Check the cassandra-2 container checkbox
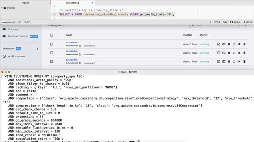This screenshot has height=142, width=254. pyautogui.click(x=52, y=53)
